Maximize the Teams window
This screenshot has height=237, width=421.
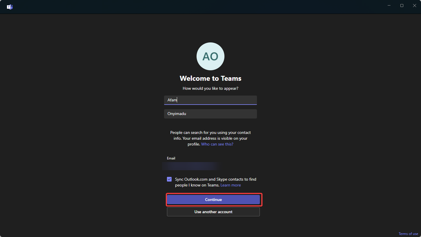point(402,6)
